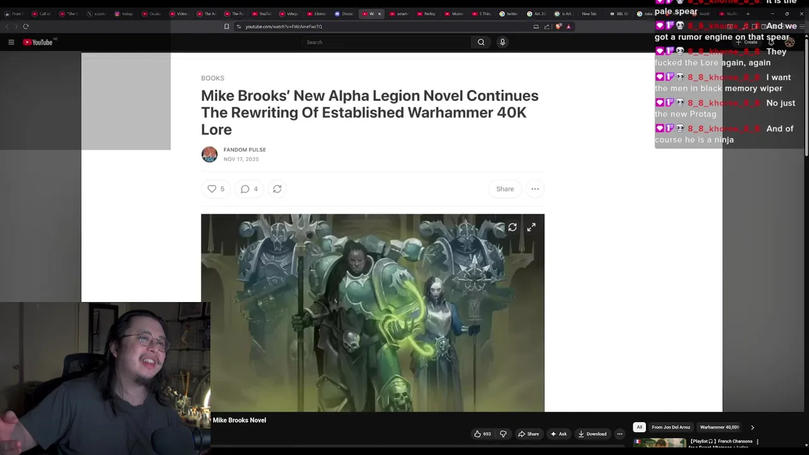Select the 'All' related videos chip
Viewport: 809px width, 455px height.
coord(639,427)
